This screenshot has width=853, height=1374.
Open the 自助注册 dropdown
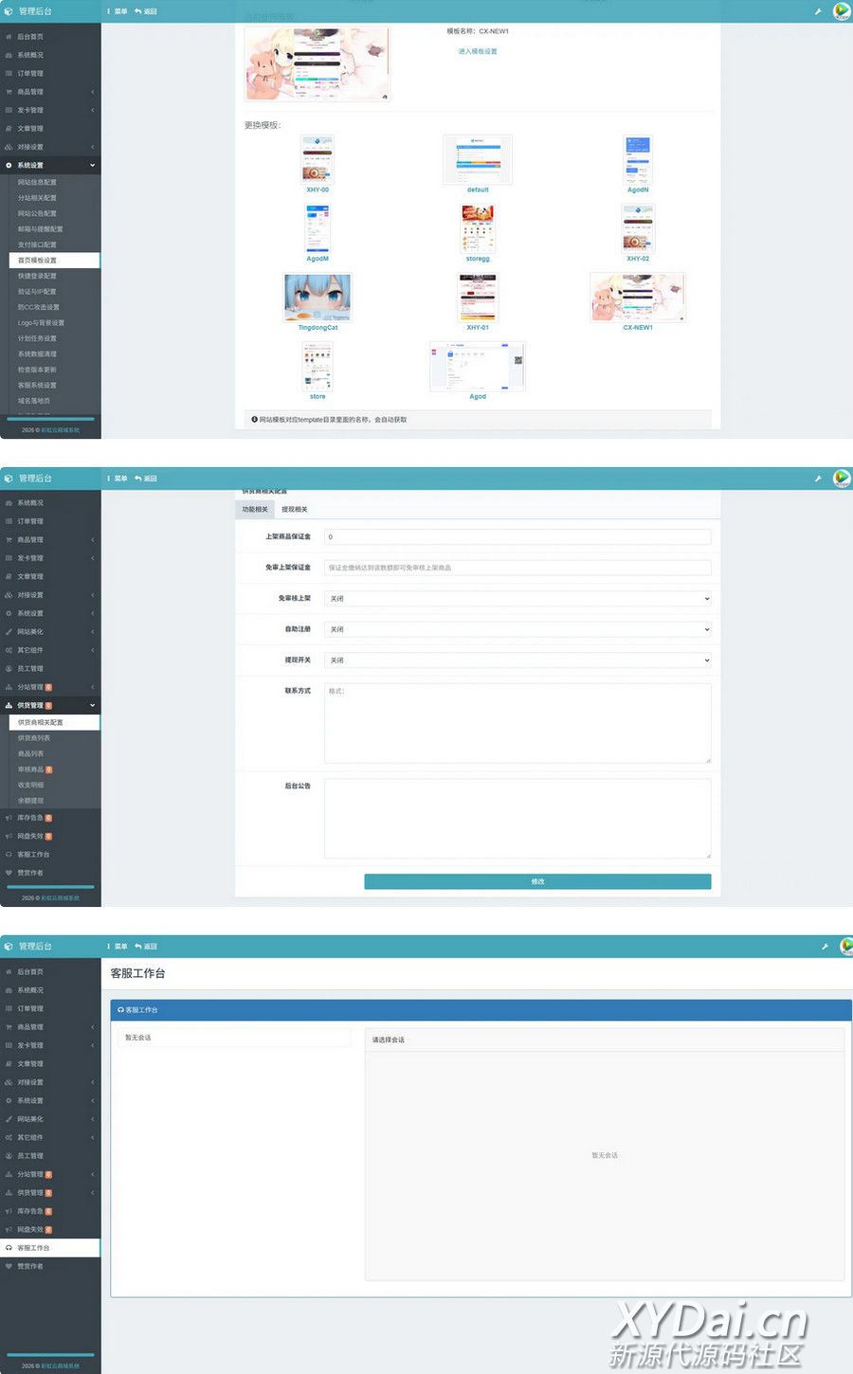point(517,629)
